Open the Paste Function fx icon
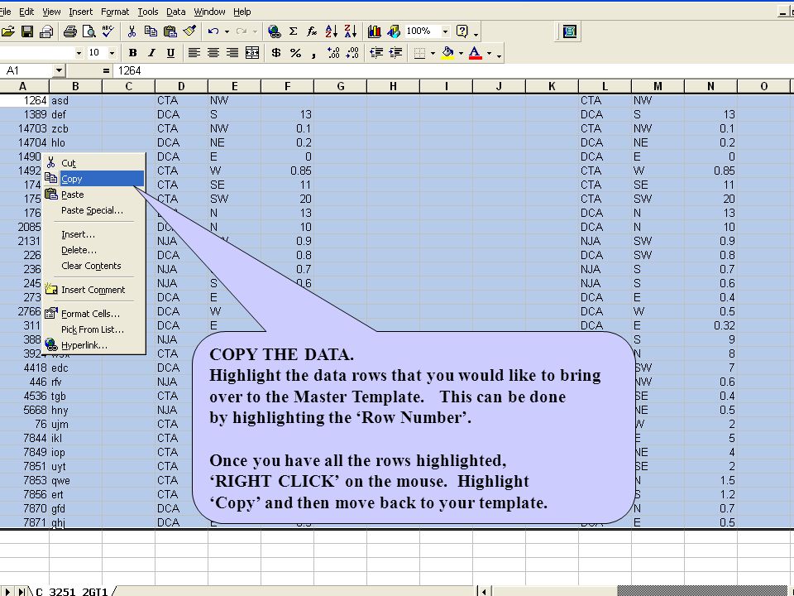The width and height of the screenshot is (794, 596). [x=312, y=31]
